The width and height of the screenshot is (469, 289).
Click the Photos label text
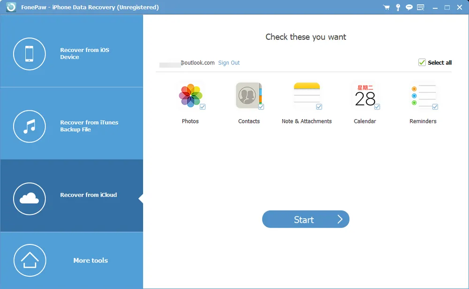point(190,121)
